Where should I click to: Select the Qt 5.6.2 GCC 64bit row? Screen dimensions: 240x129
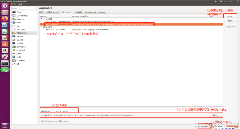click(131, 30)
